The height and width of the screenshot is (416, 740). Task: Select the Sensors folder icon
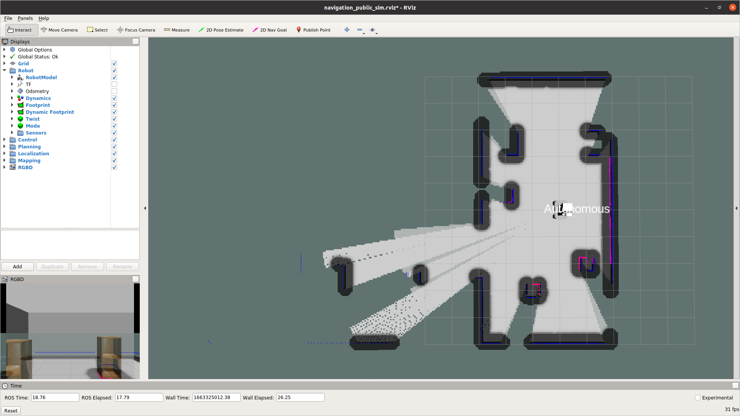click(20, 133)
